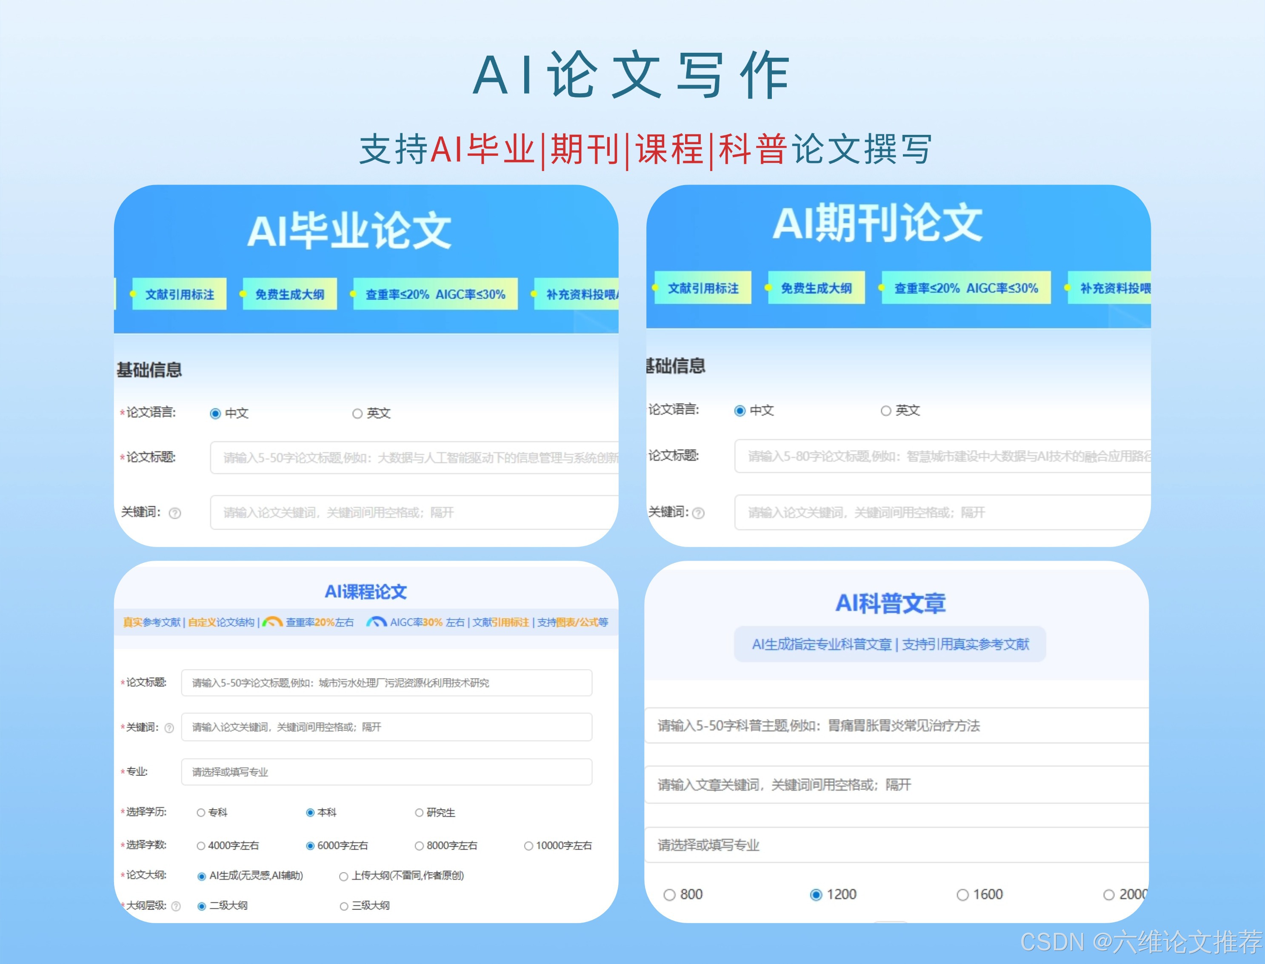Screen dimensions: 1265x964
Task: Click blue AIGC率 gauge icon in course banner
Action: coord(377,622)
